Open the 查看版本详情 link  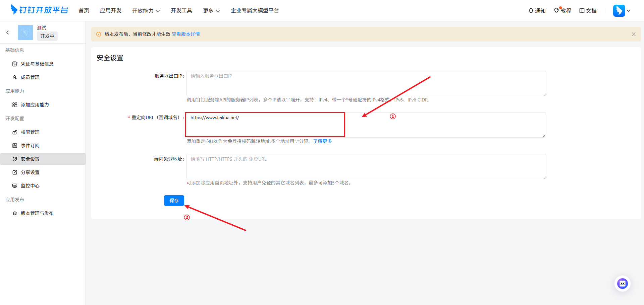pyautogui.click(x=186, y=34)
